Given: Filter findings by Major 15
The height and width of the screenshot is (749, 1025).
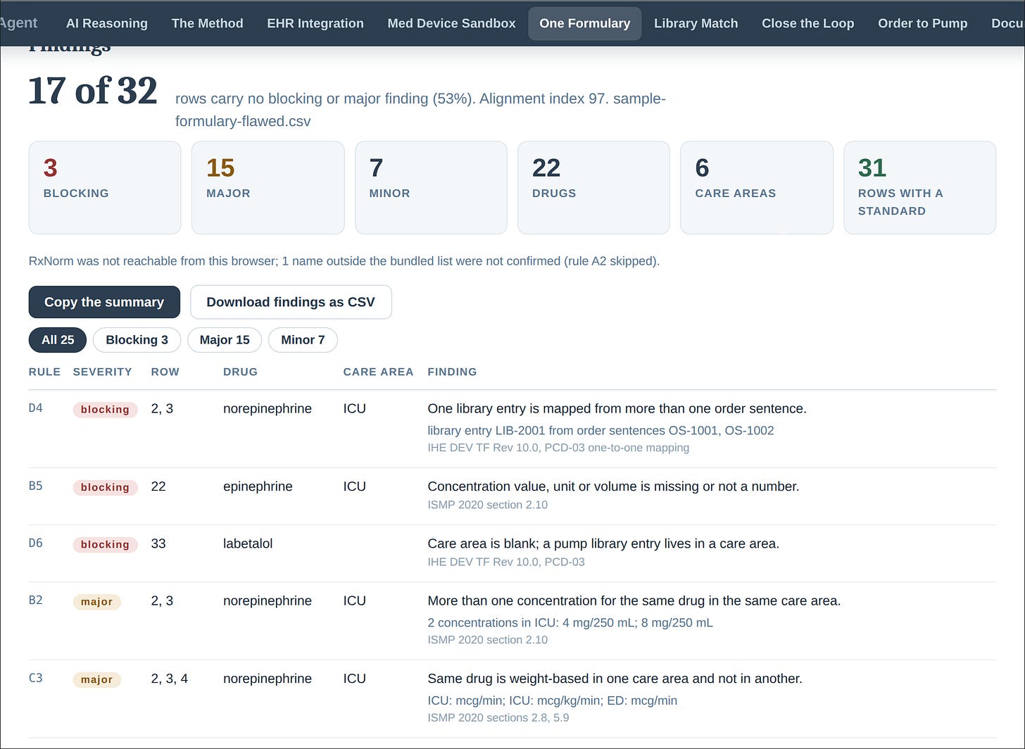Looking at the screenshot, I should 225,340.
